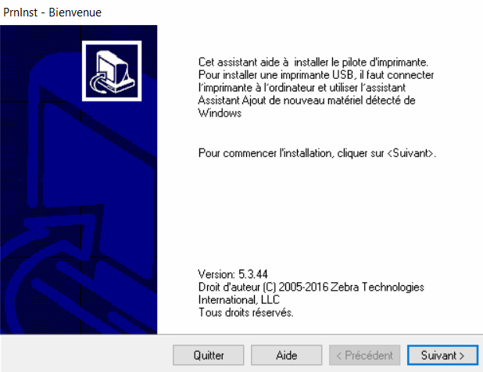
Task: Click the <Suivant> word in the instruction sentence
Action: (x=411, y=153)
